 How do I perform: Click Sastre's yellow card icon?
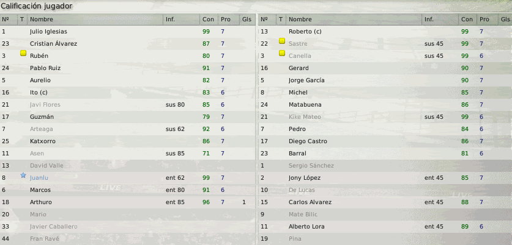tap(282, 41)
